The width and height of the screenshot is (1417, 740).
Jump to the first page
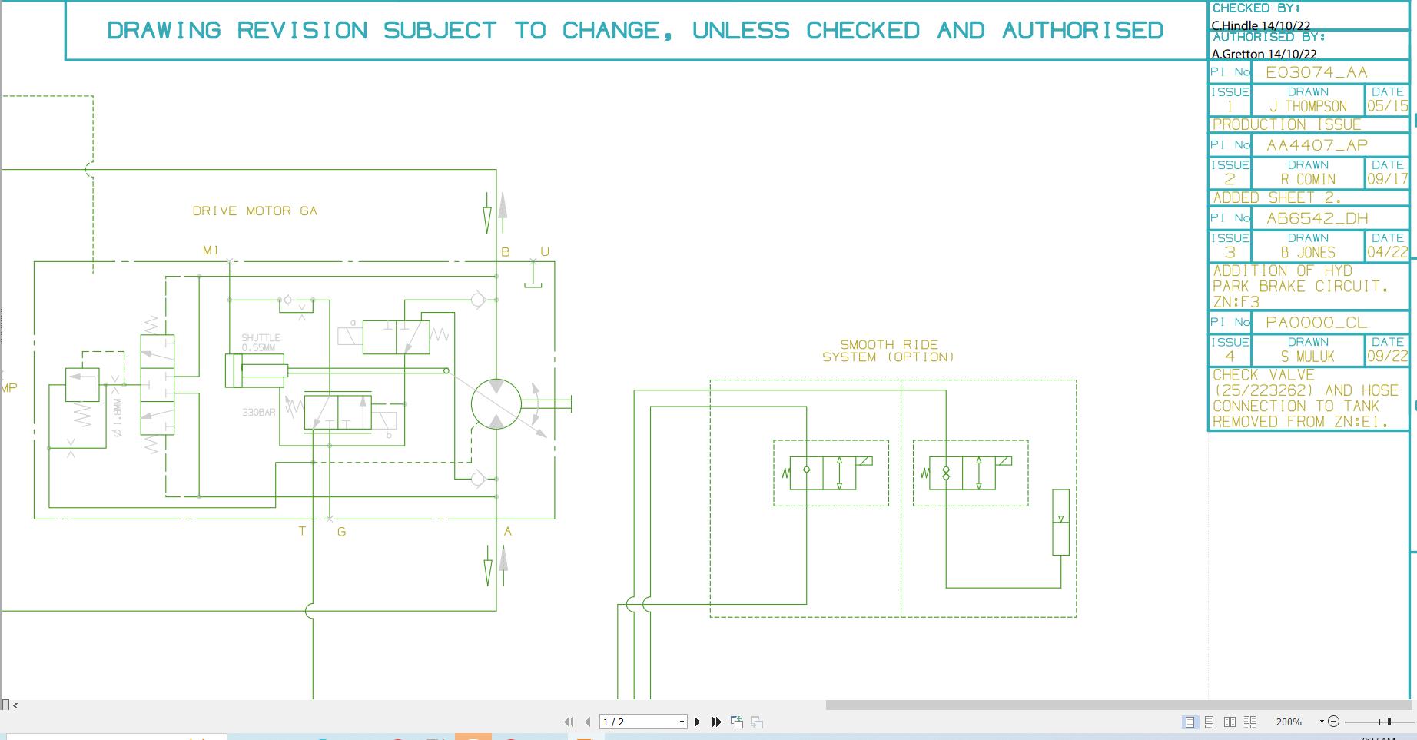click(569, 722)
